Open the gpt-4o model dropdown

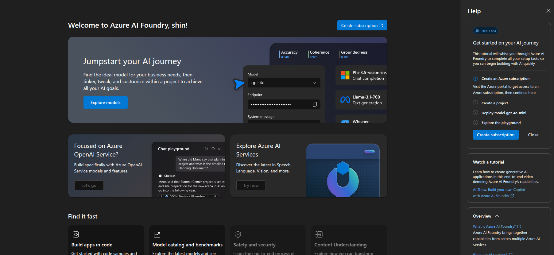pos(284,83)
